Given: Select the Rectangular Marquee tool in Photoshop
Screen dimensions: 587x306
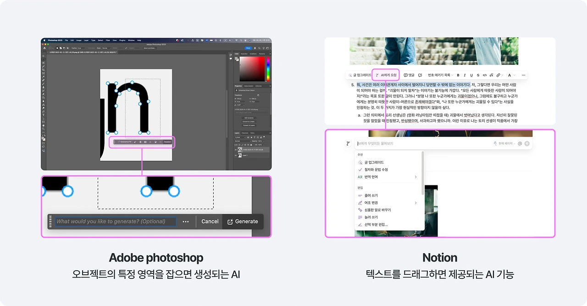Looking at the screenshot, I should 44,59.
